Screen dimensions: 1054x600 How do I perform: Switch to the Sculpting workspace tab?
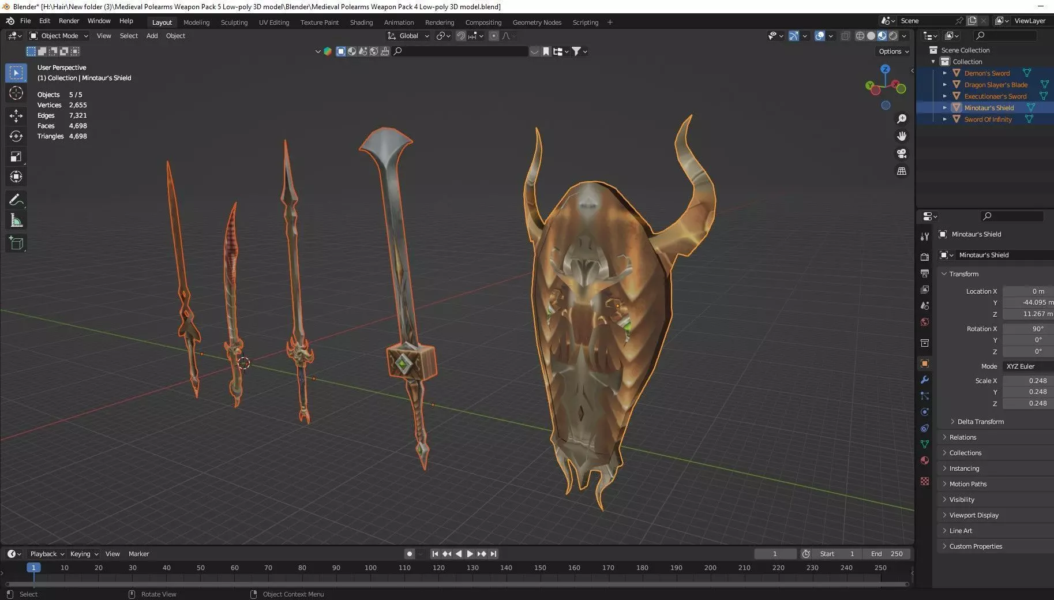pos(234,22)
